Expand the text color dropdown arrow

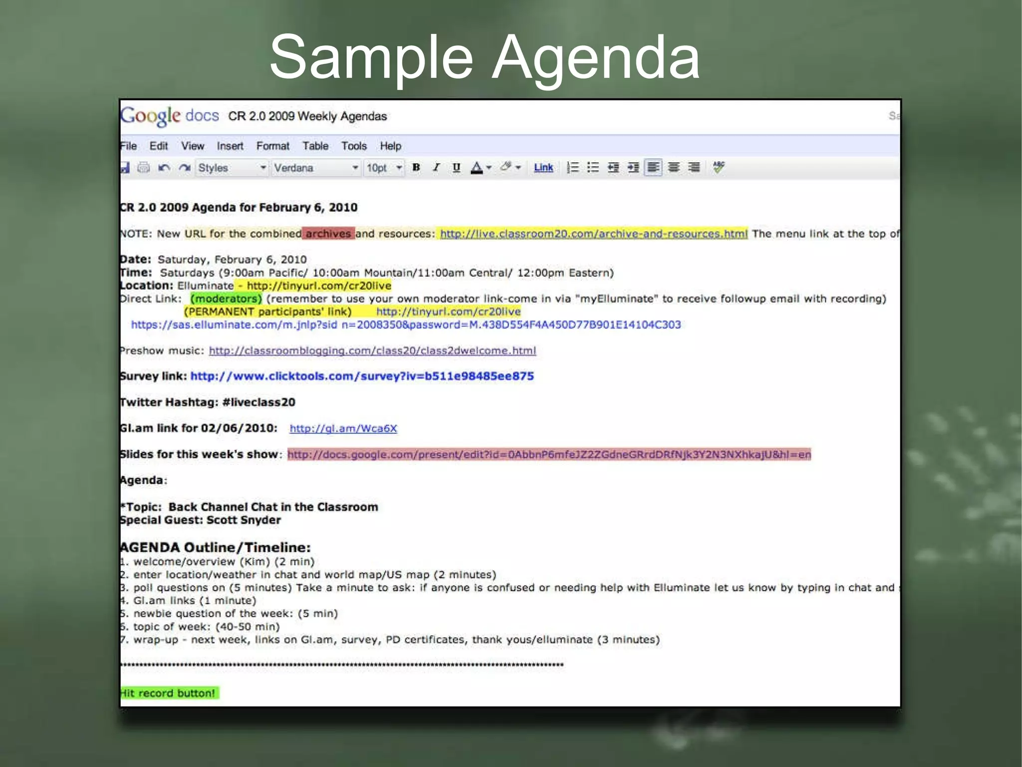point(489,168)
